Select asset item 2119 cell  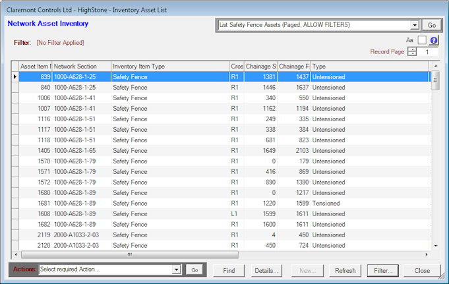pos(36,235)
